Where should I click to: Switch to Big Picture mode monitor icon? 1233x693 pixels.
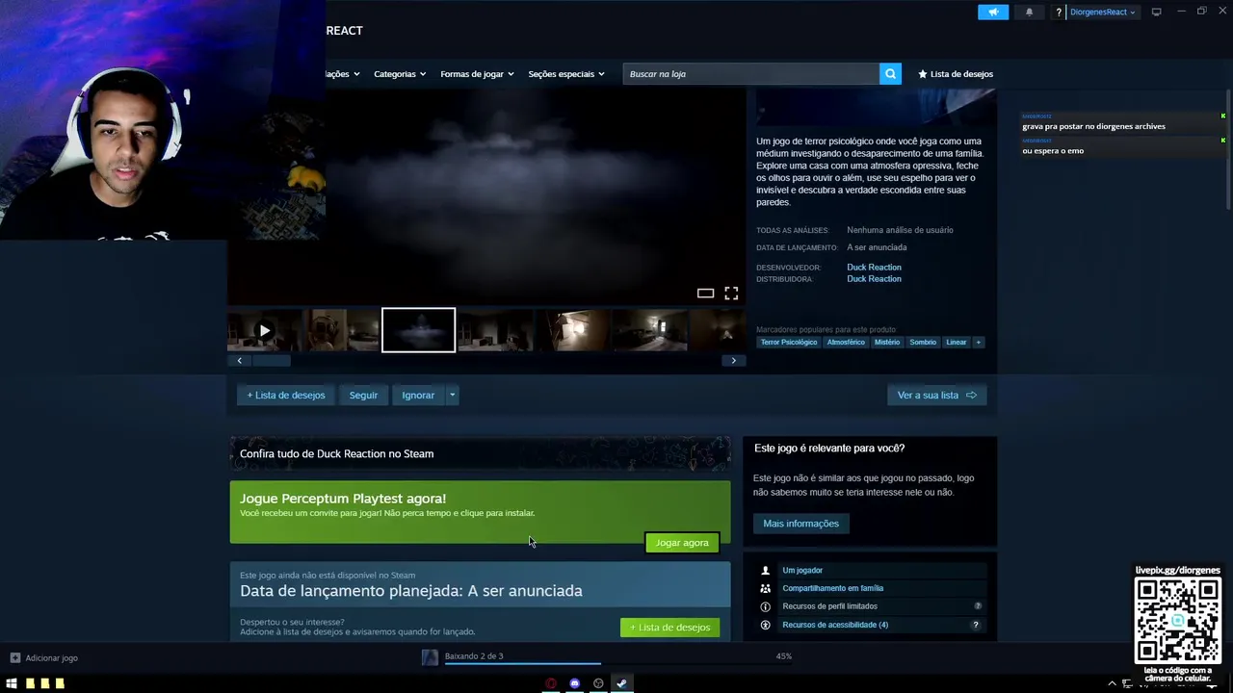1156,12
